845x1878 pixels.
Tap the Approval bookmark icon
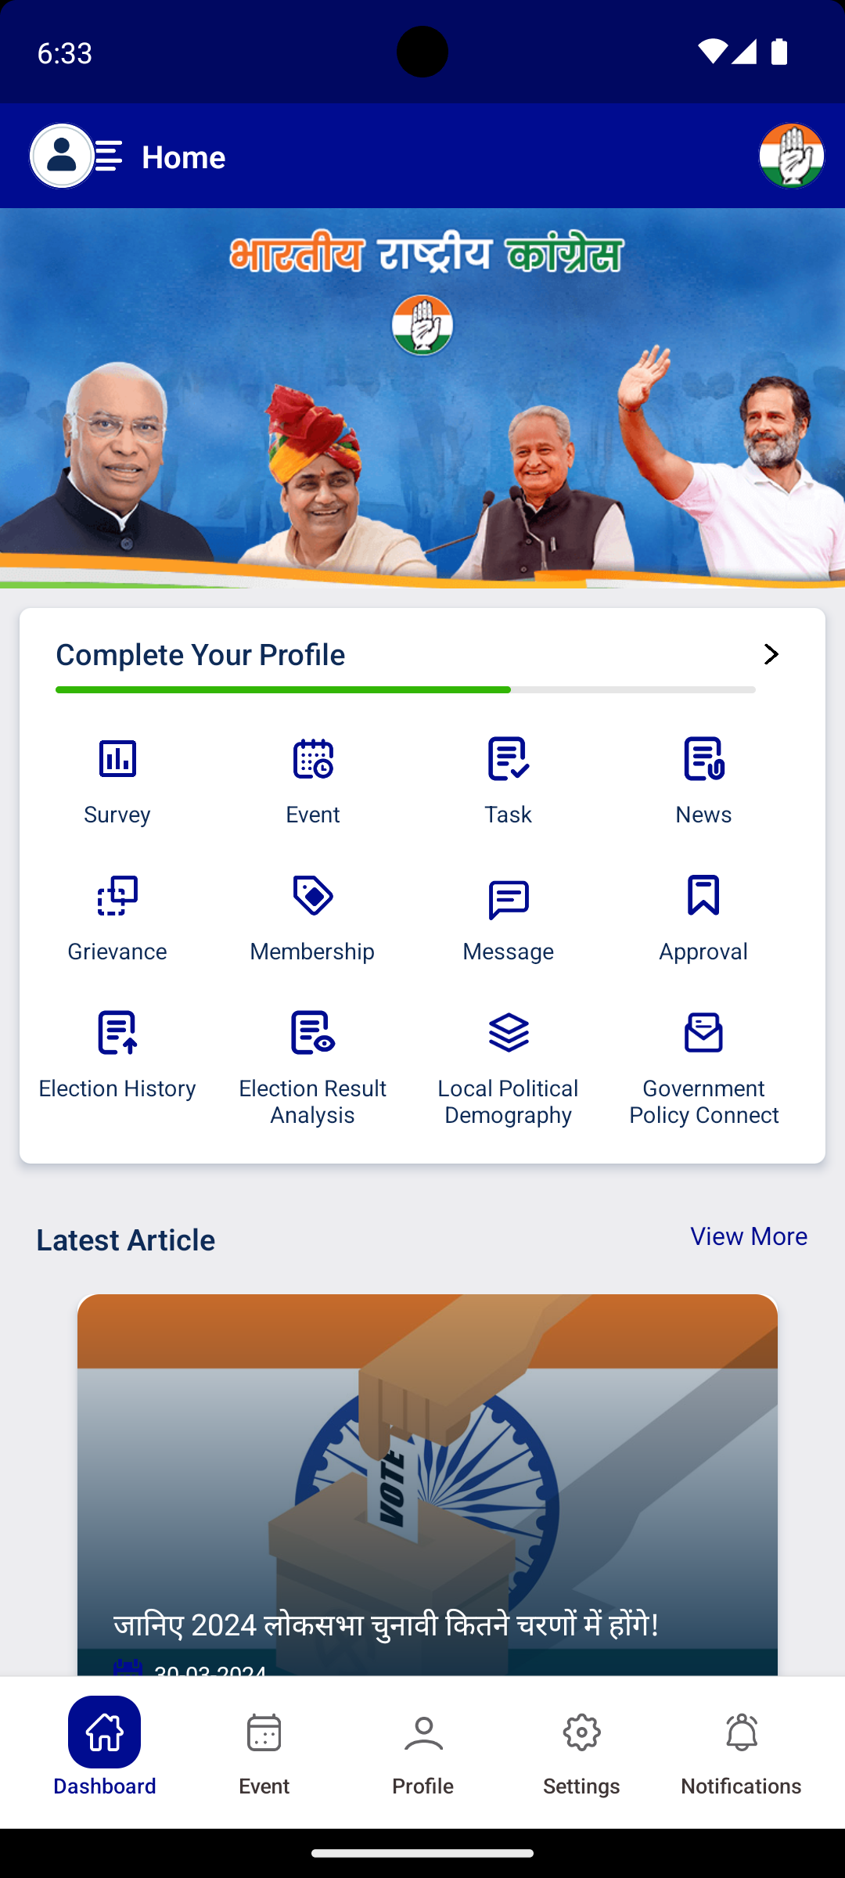[703, 895]
